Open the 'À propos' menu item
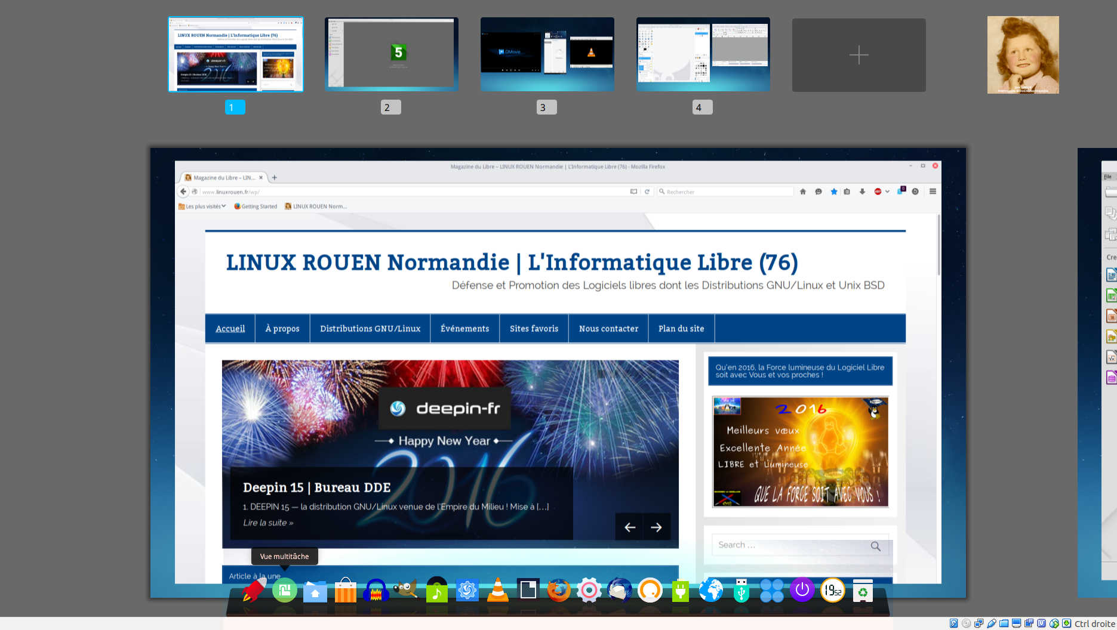The height and width of the screenshot is (630, 1117). pyautogui.click(x=282, y=329)
